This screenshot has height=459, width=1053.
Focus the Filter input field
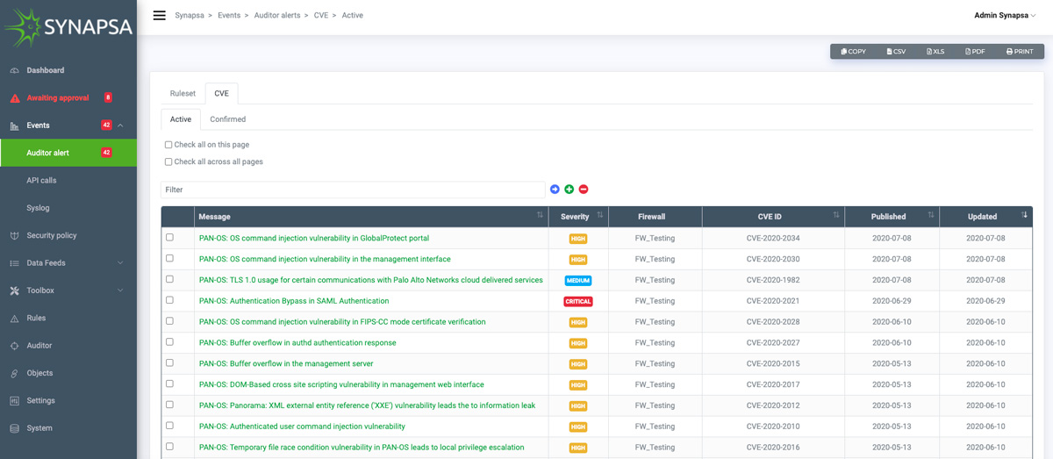click(353, 190)
